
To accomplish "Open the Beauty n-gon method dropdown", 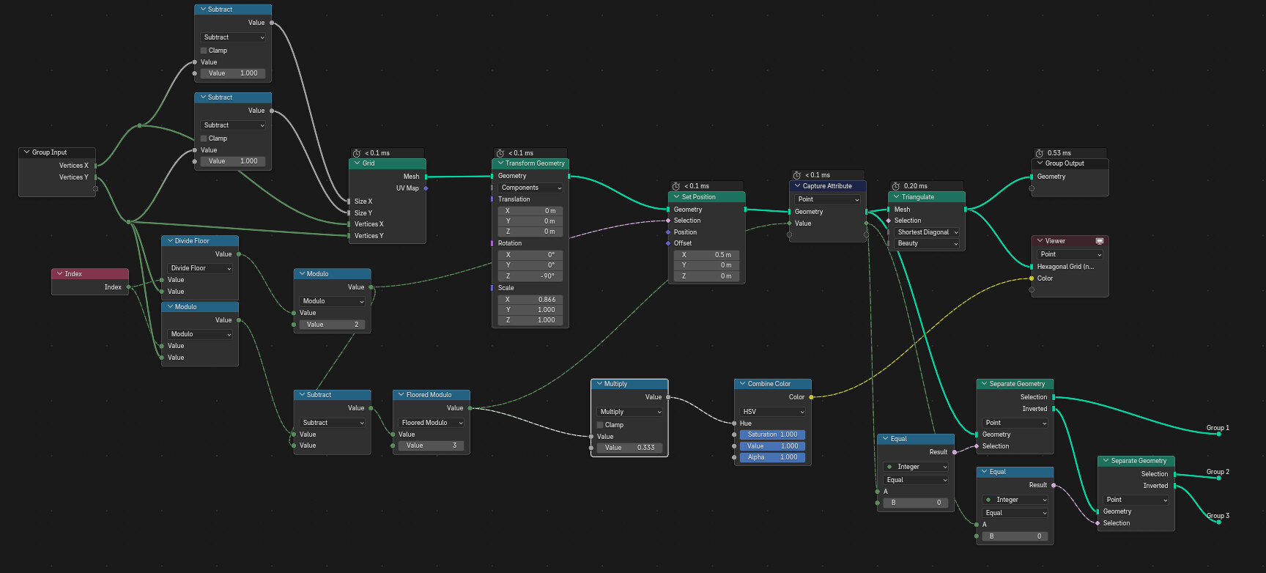I will (x=927, y=243).
